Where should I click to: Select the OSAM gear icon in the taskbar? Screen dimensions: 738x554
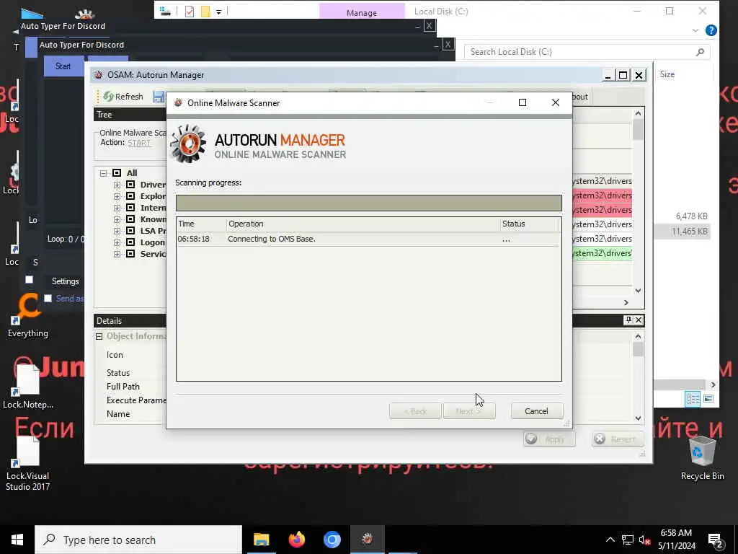[368, 540]
